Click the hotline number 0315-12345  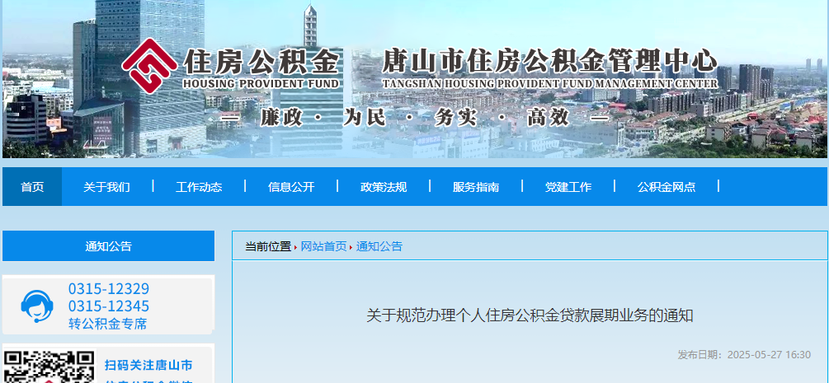tap(109, 306)
